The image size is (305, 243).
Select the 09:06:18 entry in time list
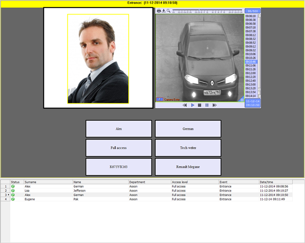[x=250, y=16]
